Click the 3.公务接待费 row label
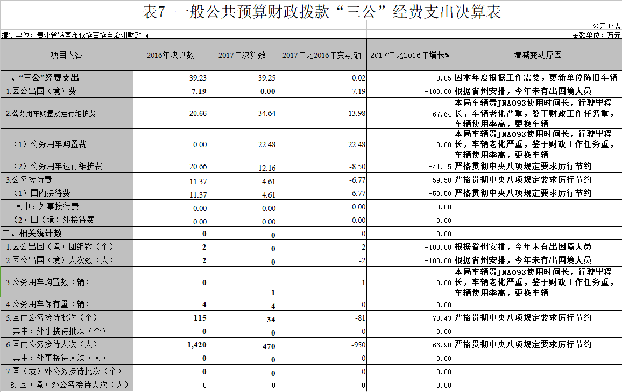The height and width of the screenshot is (392, 622). tap(29, 179)
